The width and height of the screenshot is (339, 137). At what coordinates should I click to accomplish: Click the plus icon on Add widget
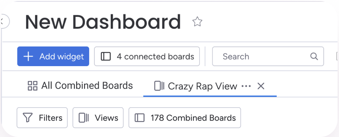pos(28,57)
